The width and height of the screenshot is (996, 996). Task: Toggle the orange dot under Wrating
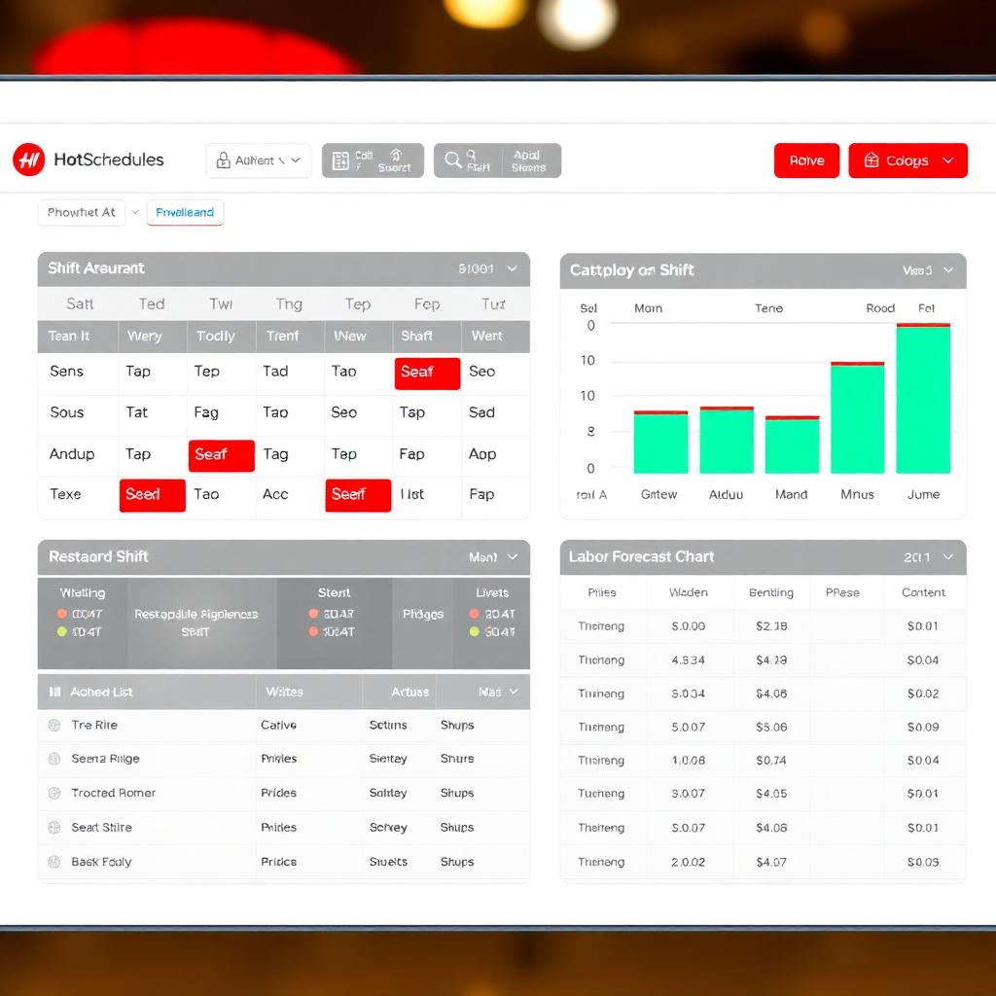pos(61,614)
